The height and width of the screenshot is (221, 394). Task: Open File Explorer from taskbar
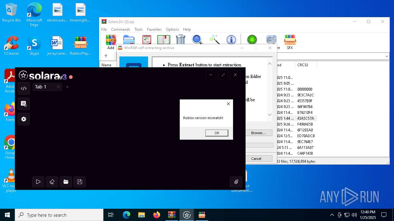click(x=141, y=215)
